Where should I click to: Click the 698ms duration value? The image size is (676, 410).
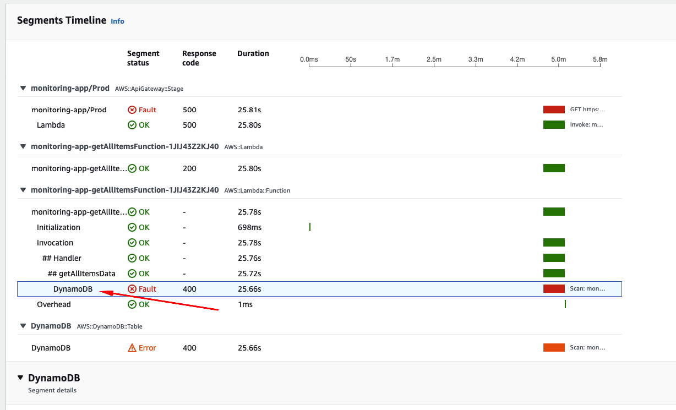point(250,227)
